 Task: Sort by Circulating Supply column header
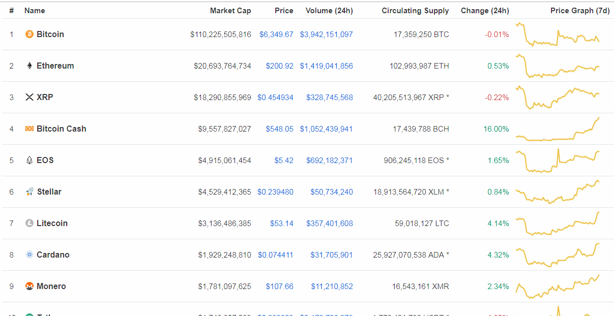click(x=415, y=11)
